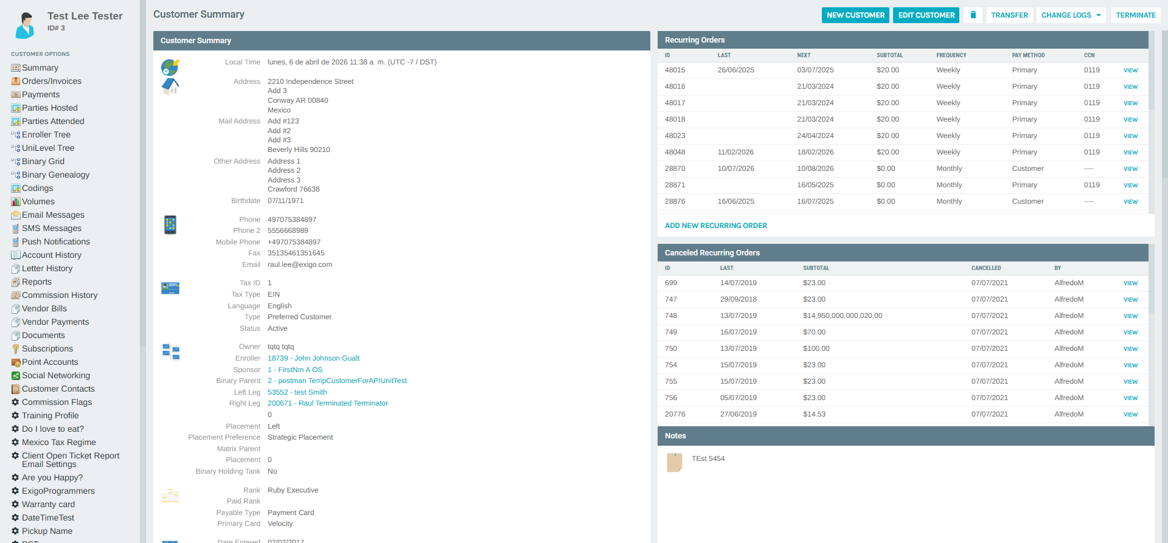View recurring order 28876
This screenshot has width=1168, height=543.
coord(1130,202)
